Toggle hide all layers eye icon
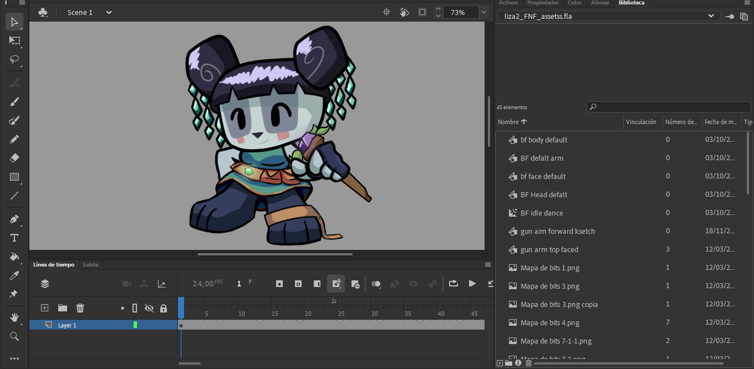This screenshot has width=754, height=369. (x=149, y=308)
